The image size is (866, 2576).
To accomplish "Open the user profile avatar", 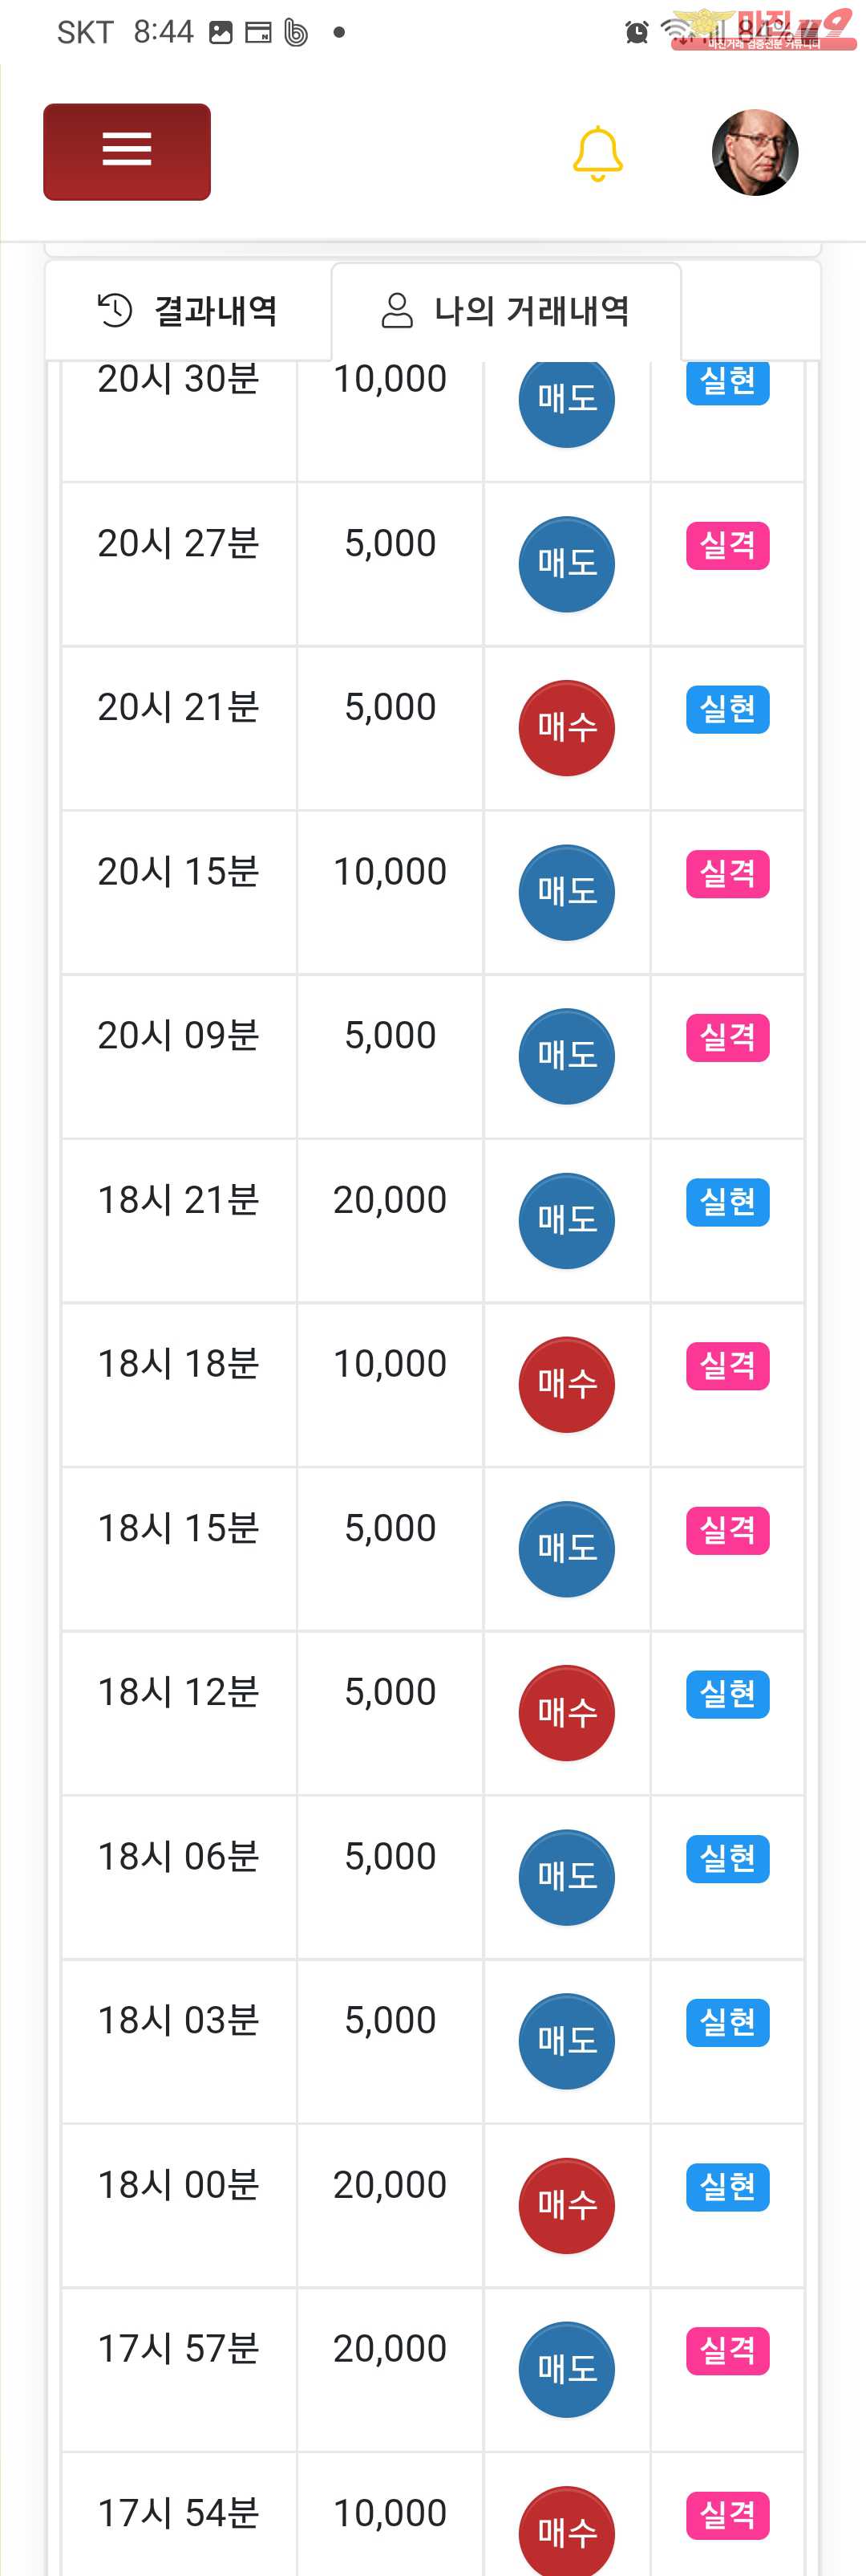I will pyautogui.click(x=754, y=152).
